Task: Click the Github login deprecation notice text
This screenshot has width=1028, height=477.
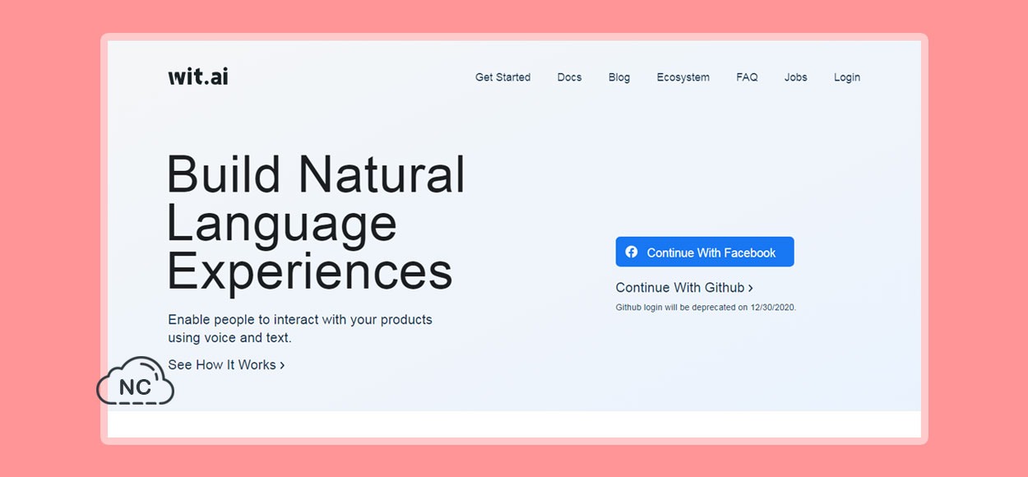Action: pyautogui.click(x=706, y=308)
